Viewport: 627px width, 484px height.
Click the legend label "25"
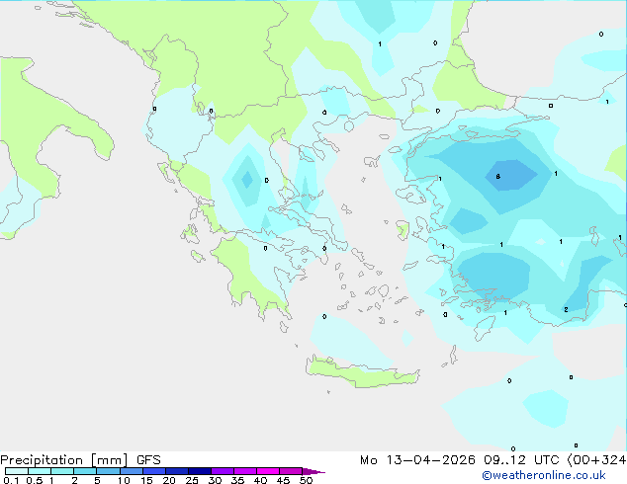(192, 480)
